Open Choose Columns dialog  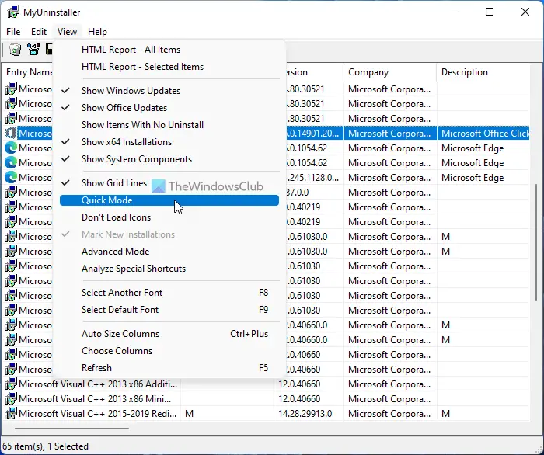point(169,351)
